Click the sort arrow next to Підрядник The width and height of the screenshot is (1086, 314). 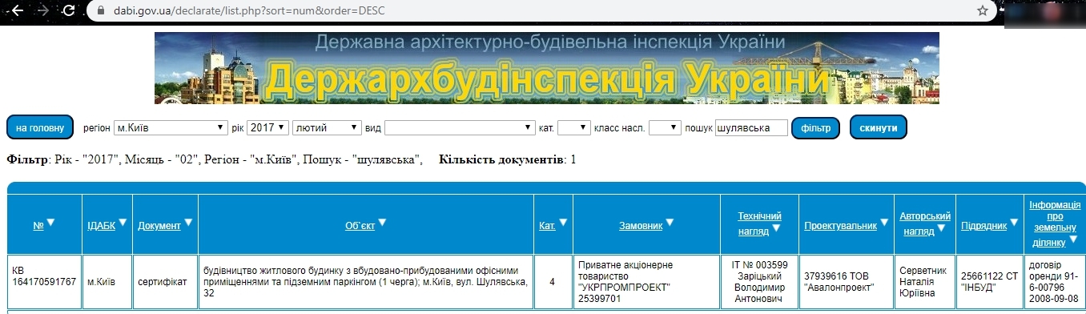point(1014,223)
